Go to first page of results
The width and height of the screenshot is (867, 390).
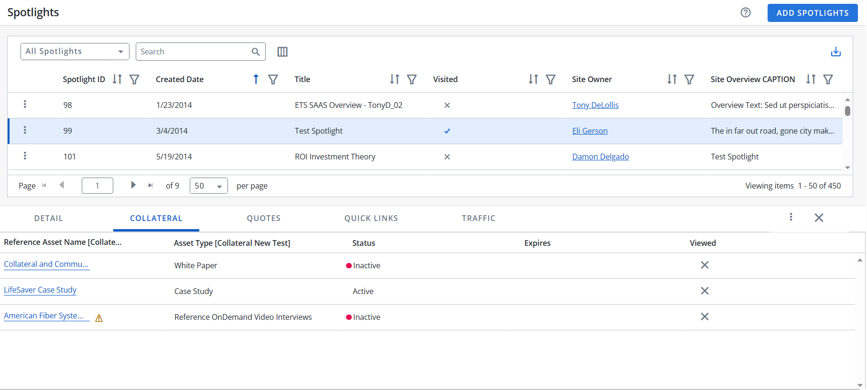[44, 185]
